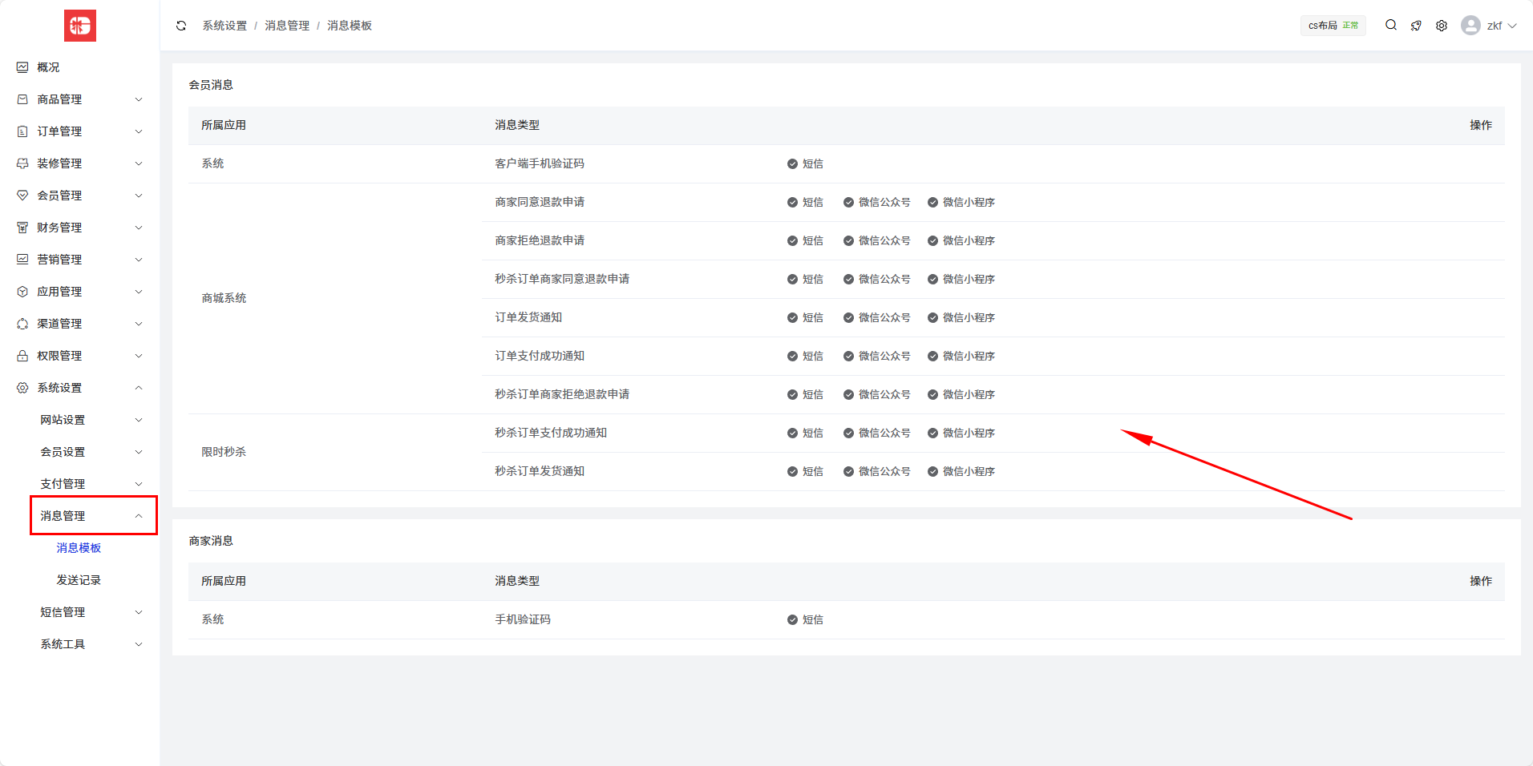
Task: Click the rocket icon in header
Action: 1416,26
